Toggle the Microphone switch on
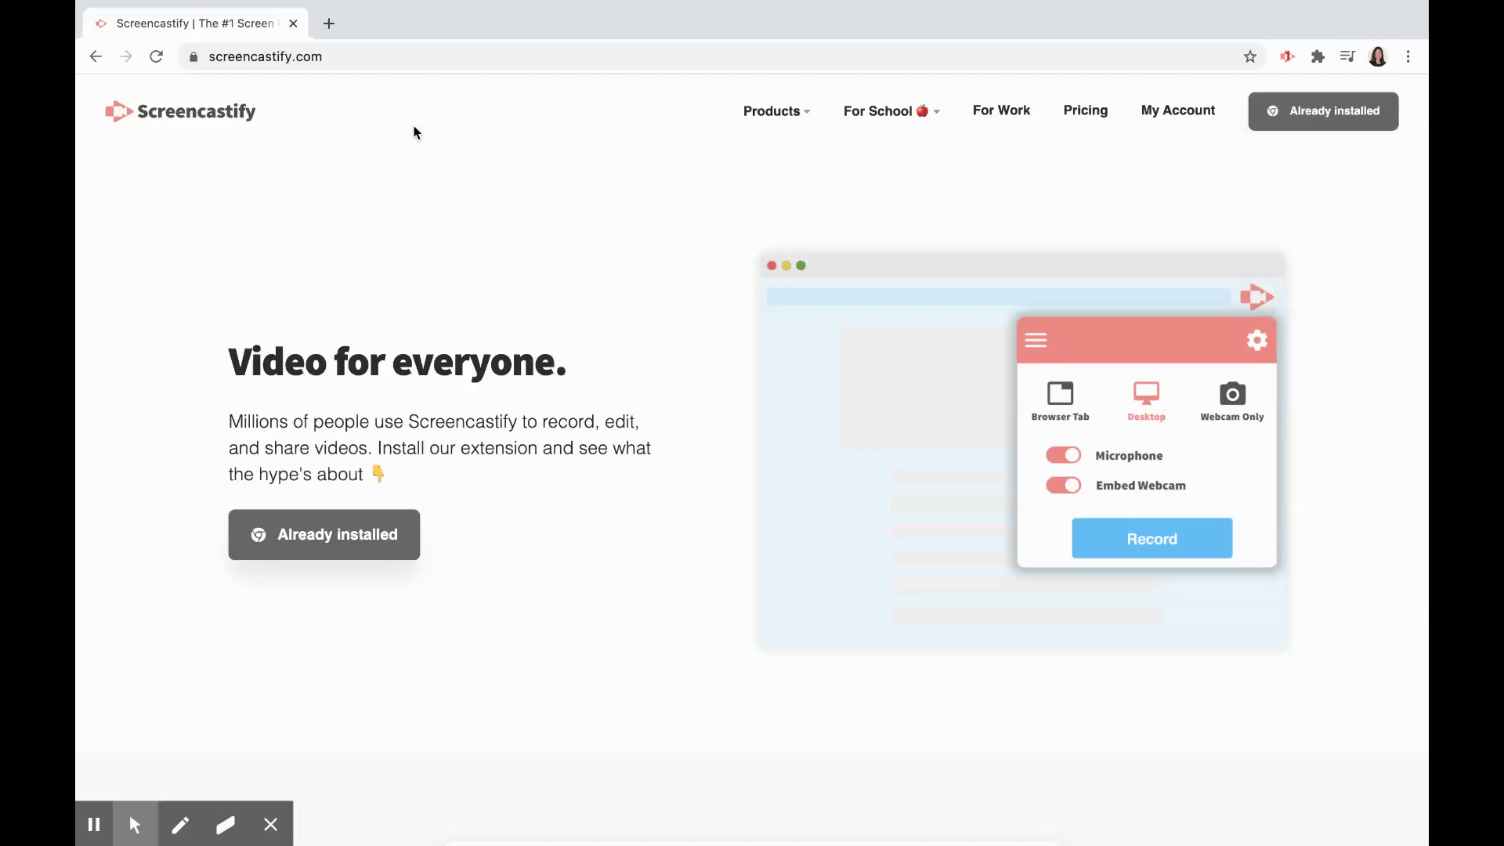 point(1063,454)
